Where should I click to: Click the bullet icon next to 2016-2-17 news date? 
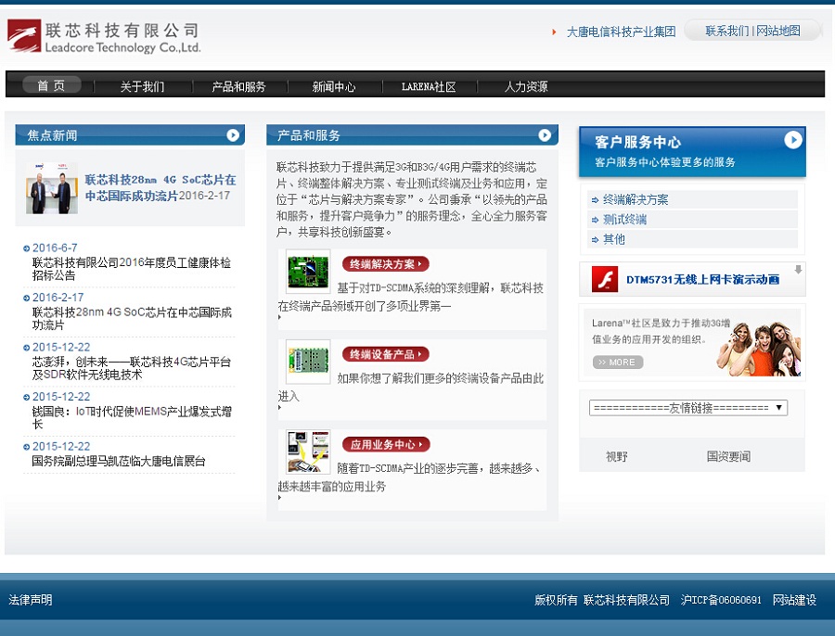tap(27, 298)
